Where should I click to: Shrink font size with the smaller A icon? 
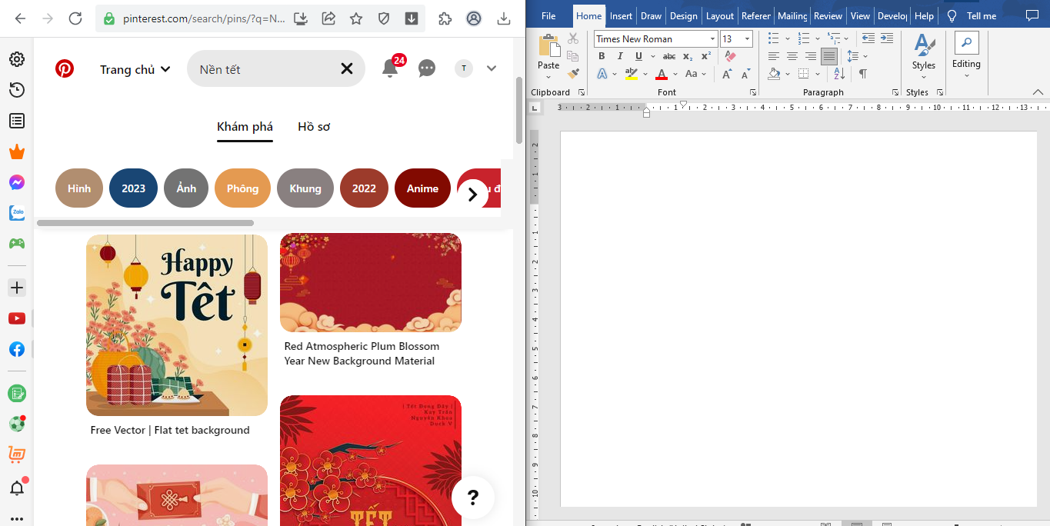(745, 74)
